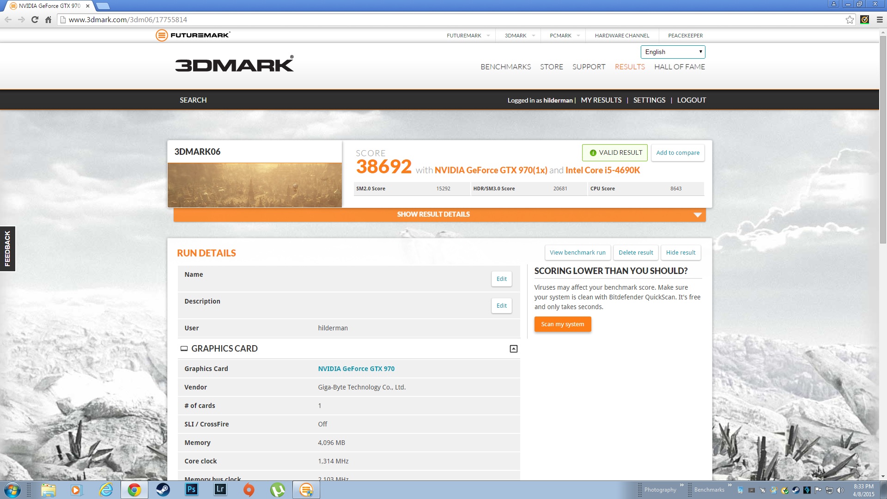Click the Norton extension icon in the toolbar
Viewport: 887px width, 499px height.
click(865, 19)
